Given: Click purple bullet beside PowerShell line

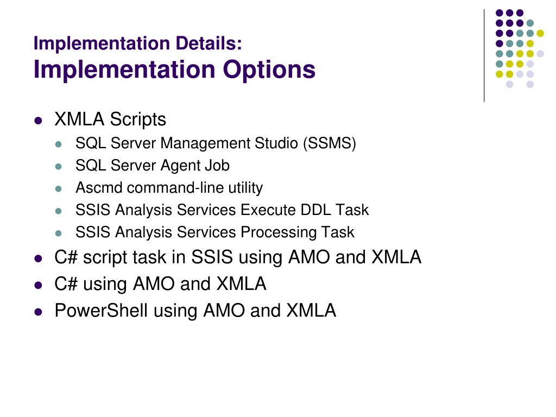Looking at the screenshot, I should tap(39, 312).
